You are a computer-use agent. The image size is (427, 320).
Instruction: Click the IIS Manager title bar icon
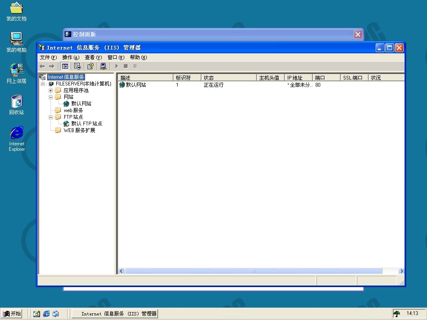click(x=42, y=47)
